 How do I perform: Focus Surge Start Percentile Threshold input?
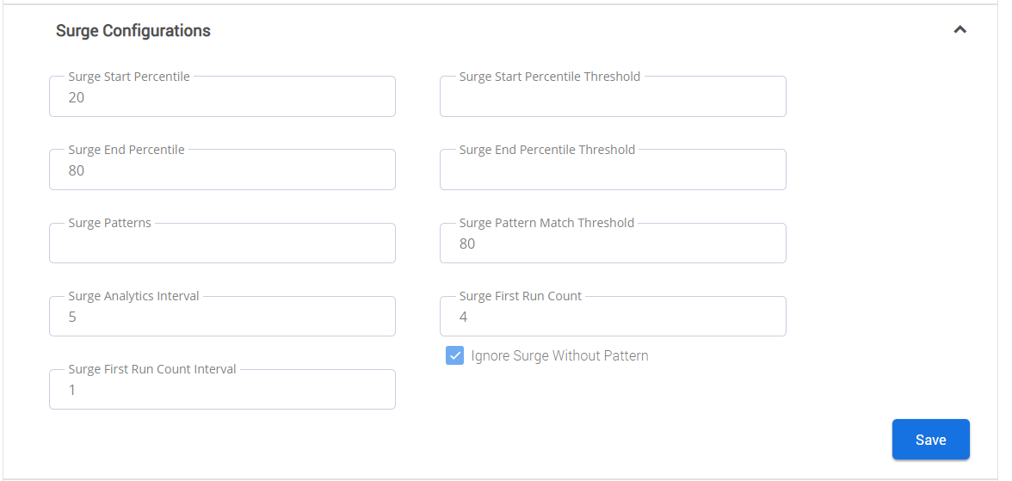click(613, 96)
